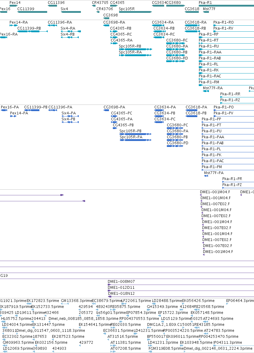
Task: Select protein label "Spc105R-PB"
Action: pos(130,131)
